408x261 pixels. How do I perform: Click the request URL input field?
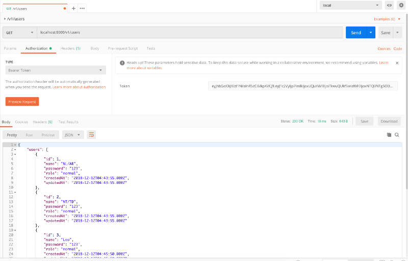click(190, 33)
